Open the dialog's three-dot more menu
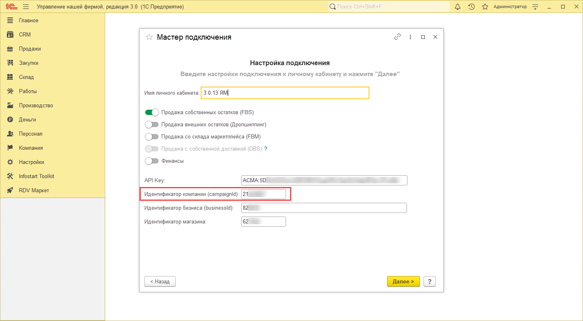 [410, 37]
